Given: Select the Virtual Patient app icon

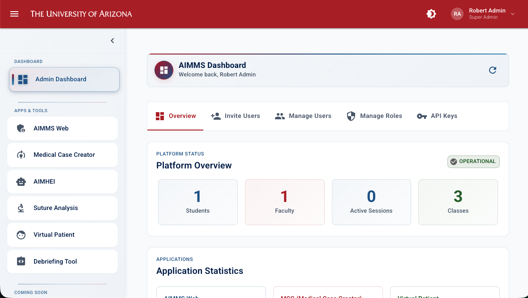Looking at the screenshot, I should coord(21,235).
